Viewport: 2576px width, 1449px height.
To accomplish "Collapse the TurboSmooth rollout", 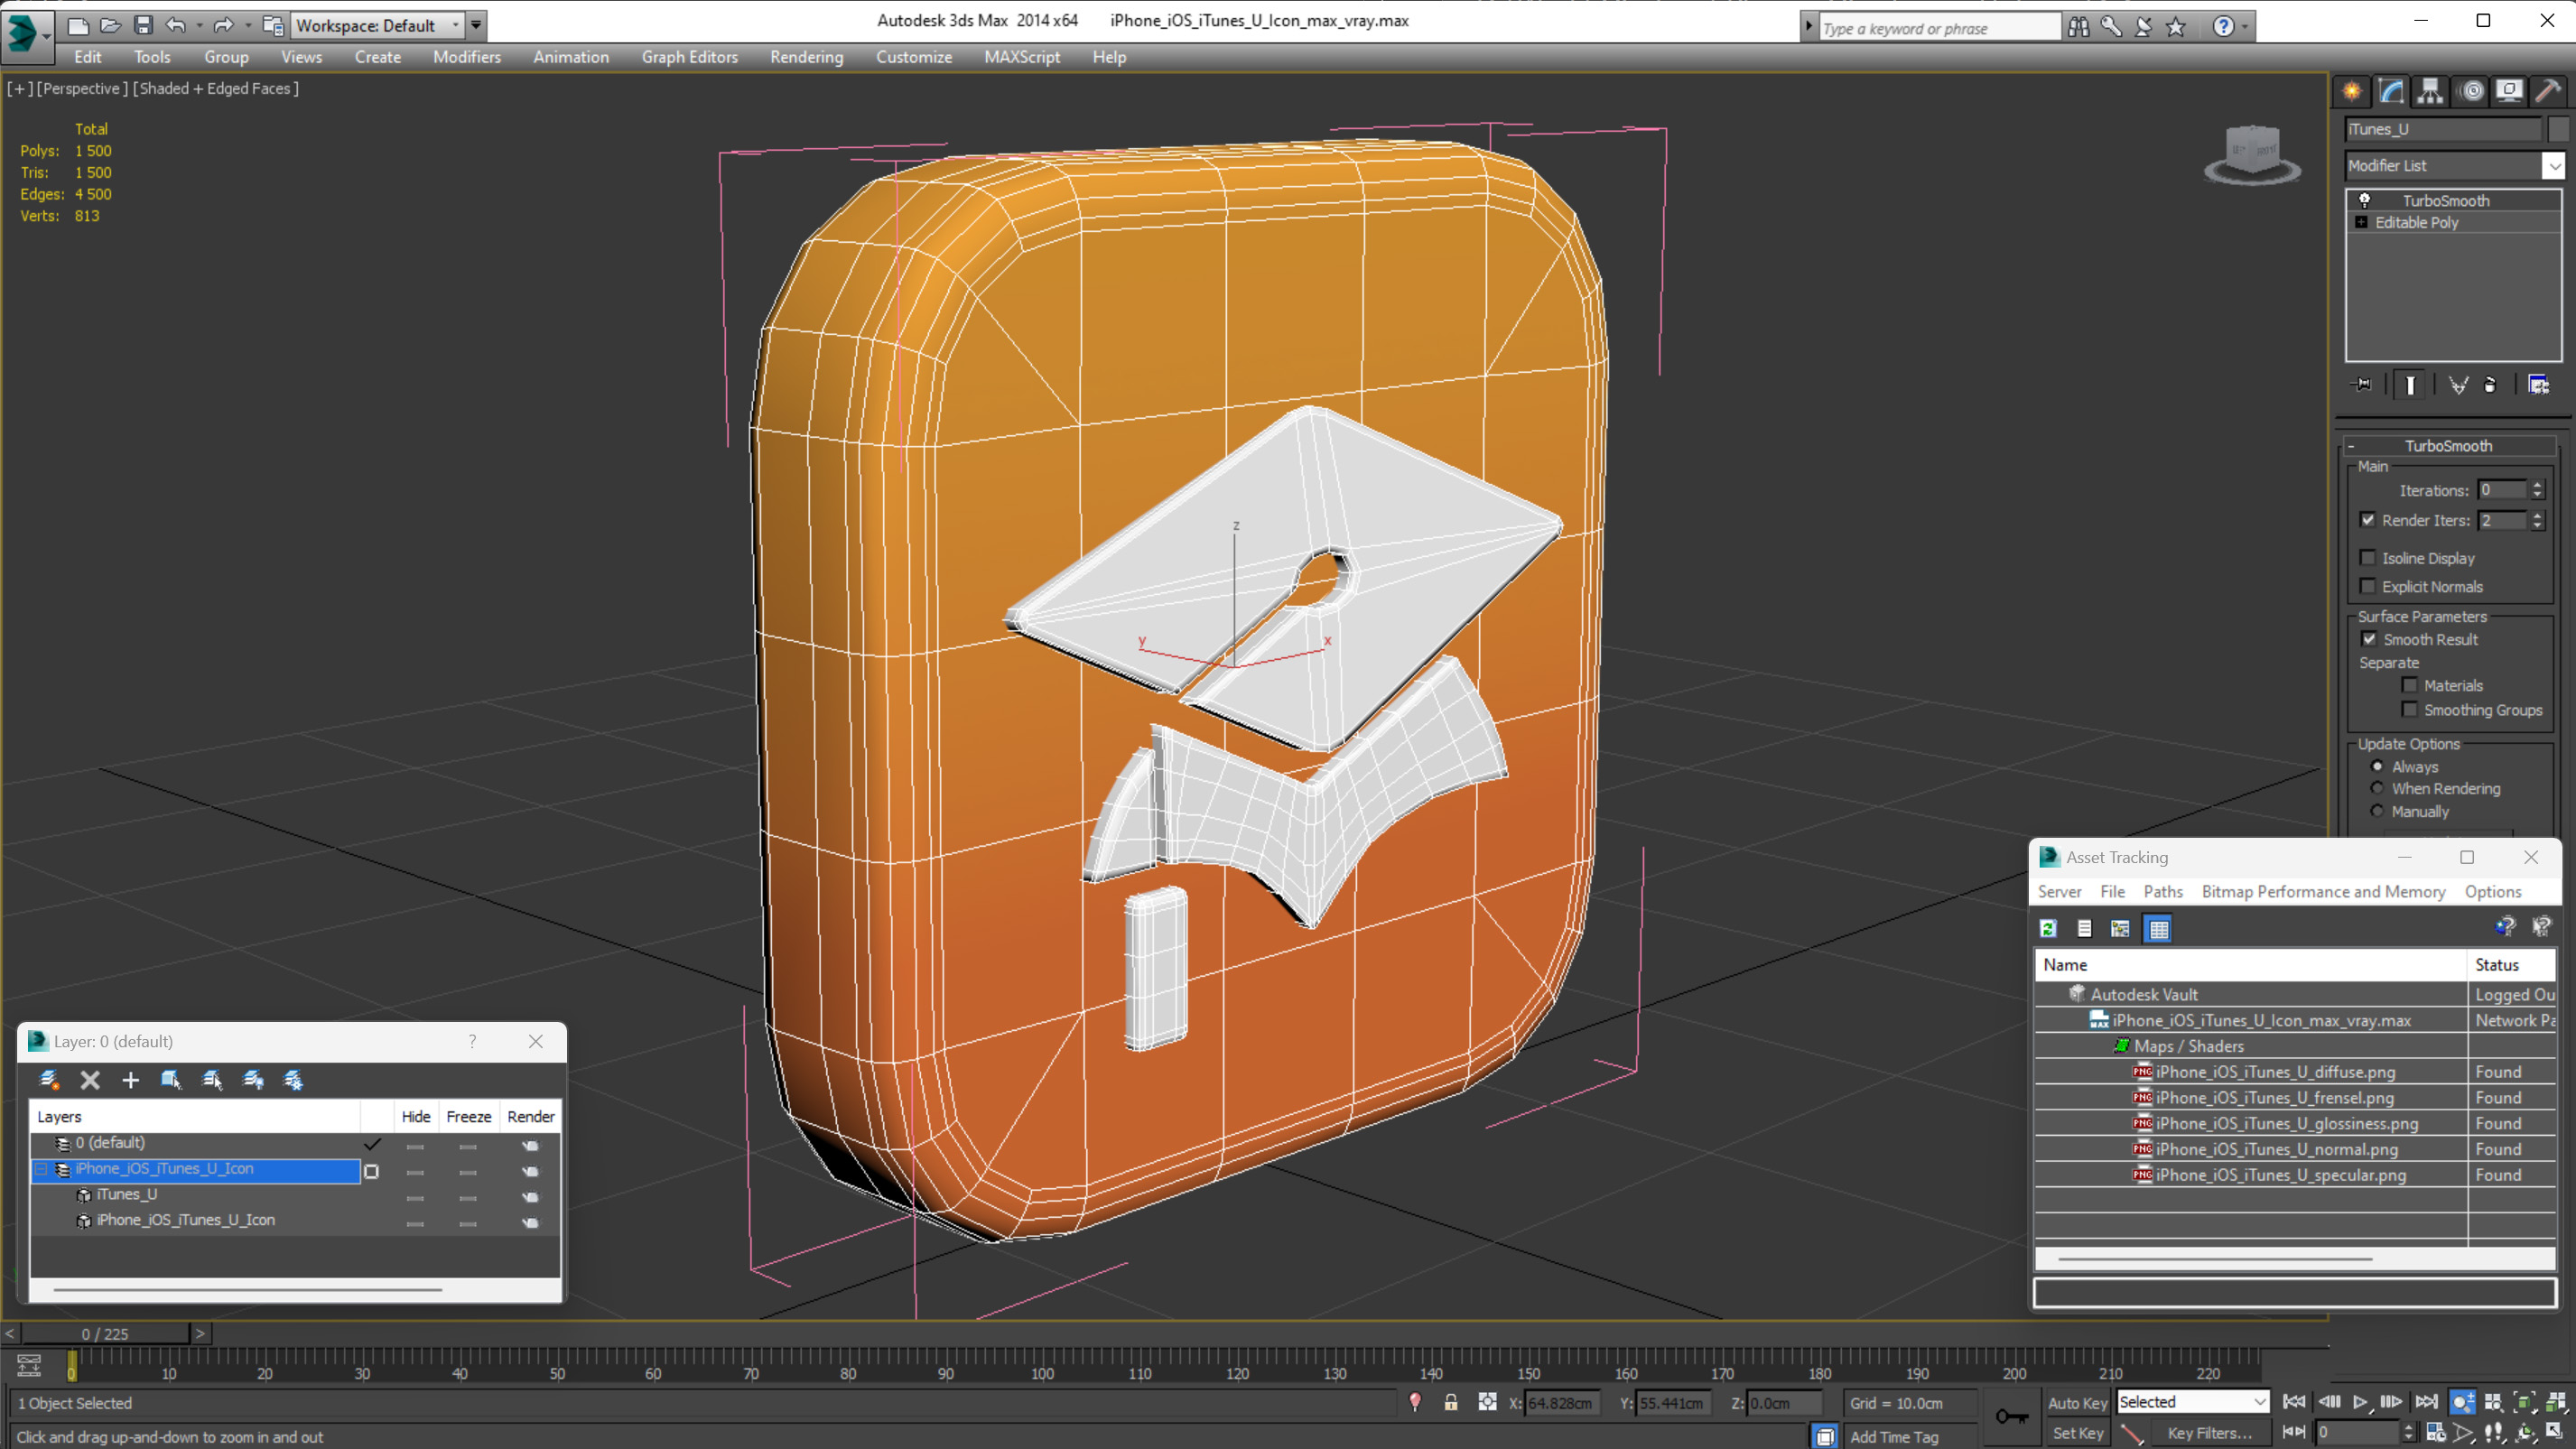I will pyautogui.click(x=2351, y=447).
